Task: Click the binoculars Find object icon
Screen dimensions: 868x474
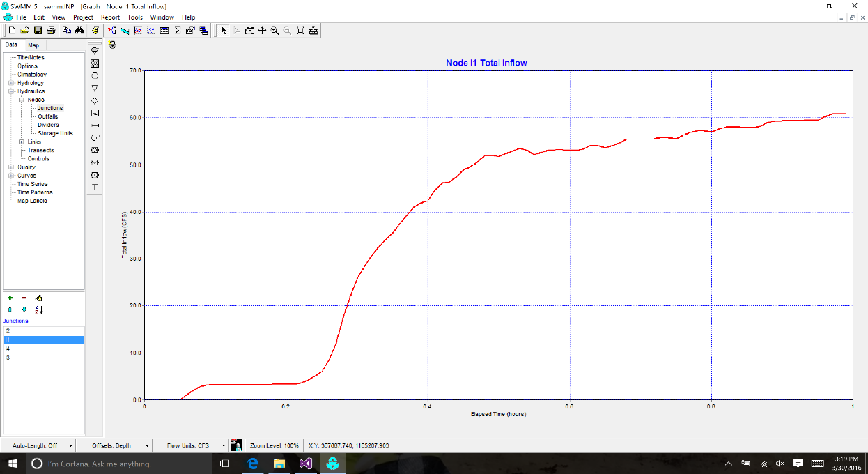Action: (x=79, y=31)
